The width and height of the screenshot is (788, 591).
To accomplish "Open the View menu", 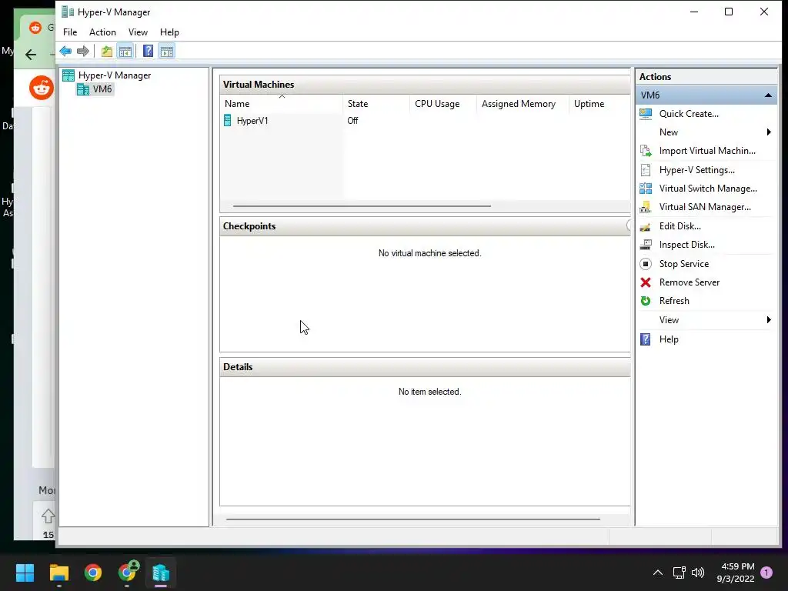I will point(138,32).
